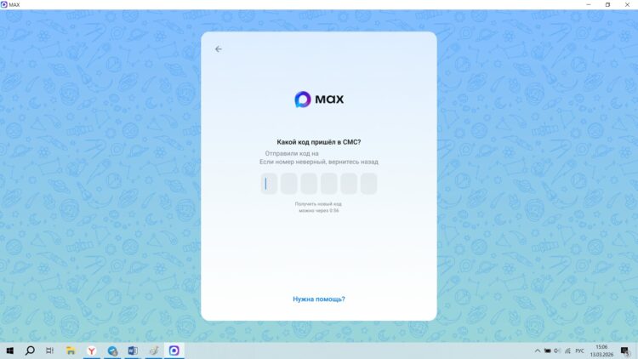Open the Windows Start menu
The height and width of the screenshot is (359, 638).
[x=10, y=350]
